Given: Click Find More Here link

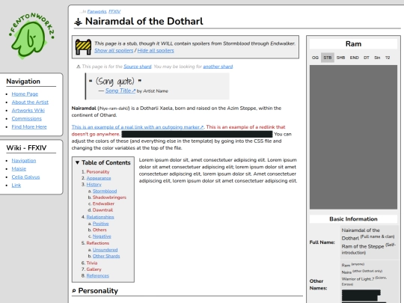Looking at the screenshot, I should click(x=29, y=127).
